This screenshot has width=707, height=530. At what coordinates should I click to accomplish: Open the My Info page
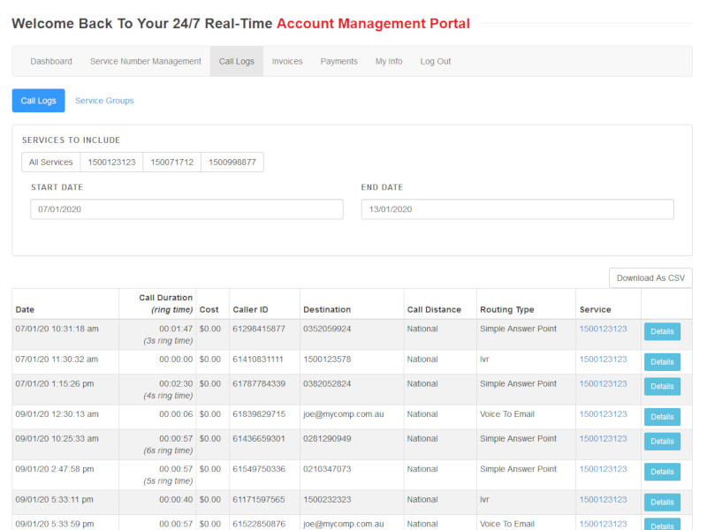click(389, 62)
